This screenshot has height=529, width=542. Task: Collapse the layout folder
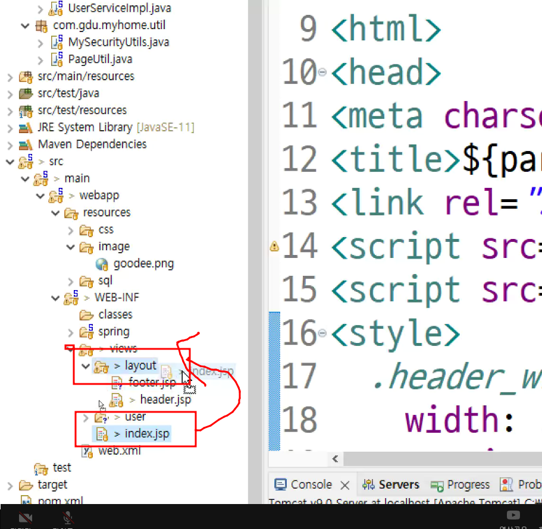point(86,366)
